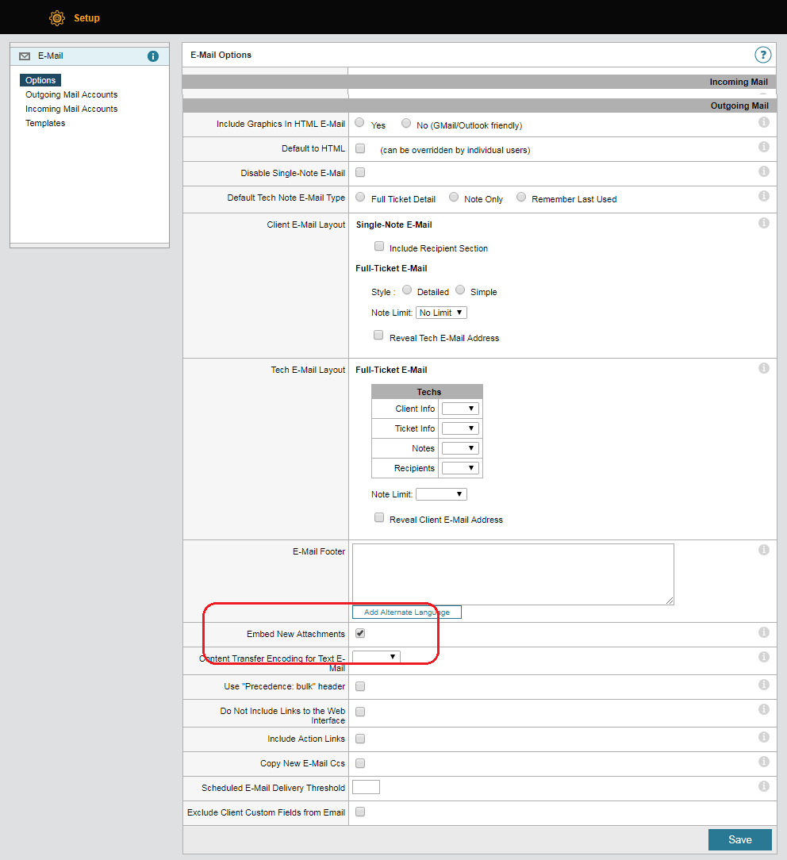Open the No Limit note limit dropdown
Viewport: 787px width, 860px height.
click(x=441, y=313)
